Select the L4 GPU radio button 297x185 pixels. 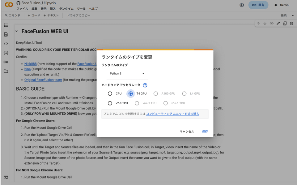tap(184, 94)
